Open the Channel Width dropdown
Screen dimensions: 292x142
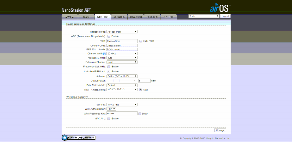pyautogui.click(x=122, y=54)
